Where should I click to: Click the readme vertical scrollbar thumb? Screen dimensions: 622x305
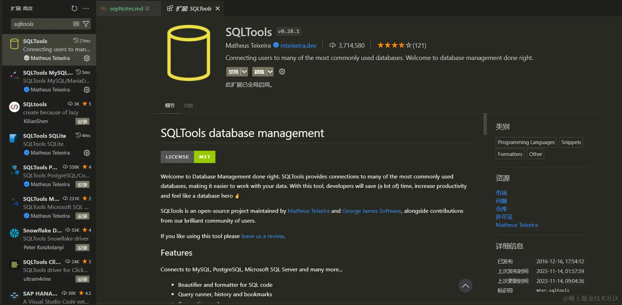click(485, 124)
